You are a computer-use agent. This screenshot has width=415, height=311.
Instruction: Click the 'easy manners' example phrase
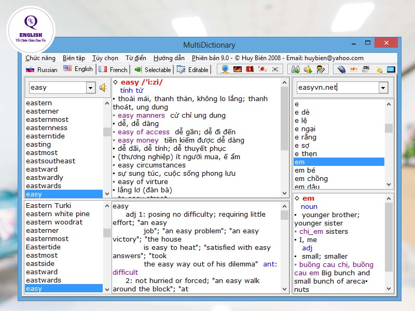(x=141, y=115)
